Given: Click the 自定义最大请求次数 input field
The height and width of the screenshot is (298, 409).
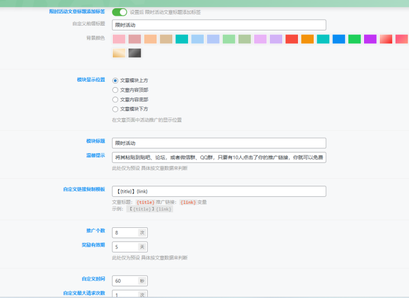Looking at the screenshot, I should tap(125, 294).
